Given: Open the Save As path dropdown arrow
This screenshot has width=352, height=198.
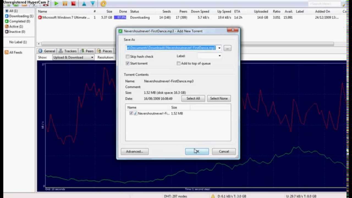Looking at the screenshot, I should (x=219, y=48).
